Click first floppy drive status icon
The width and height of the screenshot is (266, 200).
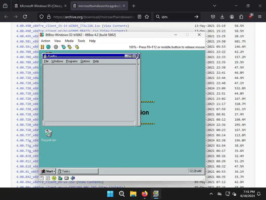[42, 178]
